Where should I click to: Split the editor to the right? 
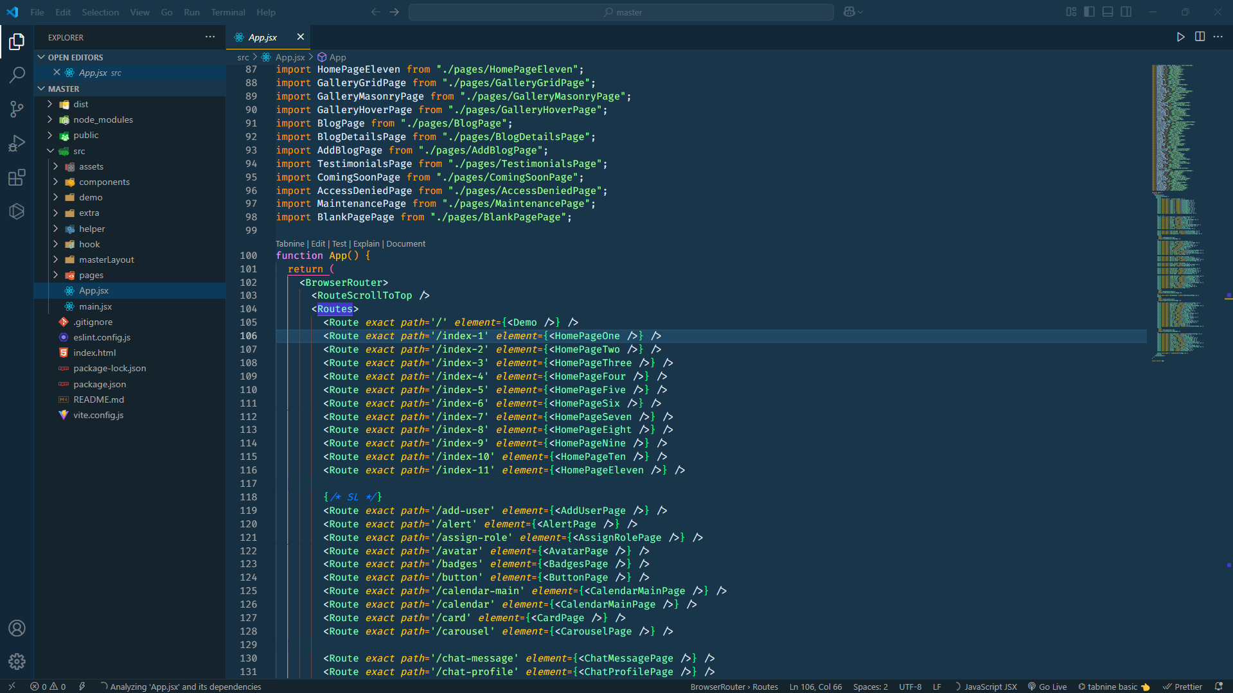tap(1200, 37)
